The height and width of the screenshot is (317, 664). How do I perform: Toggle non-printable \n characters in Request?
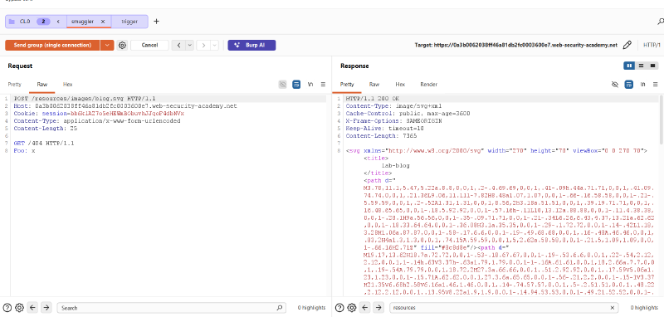[310, 84]
